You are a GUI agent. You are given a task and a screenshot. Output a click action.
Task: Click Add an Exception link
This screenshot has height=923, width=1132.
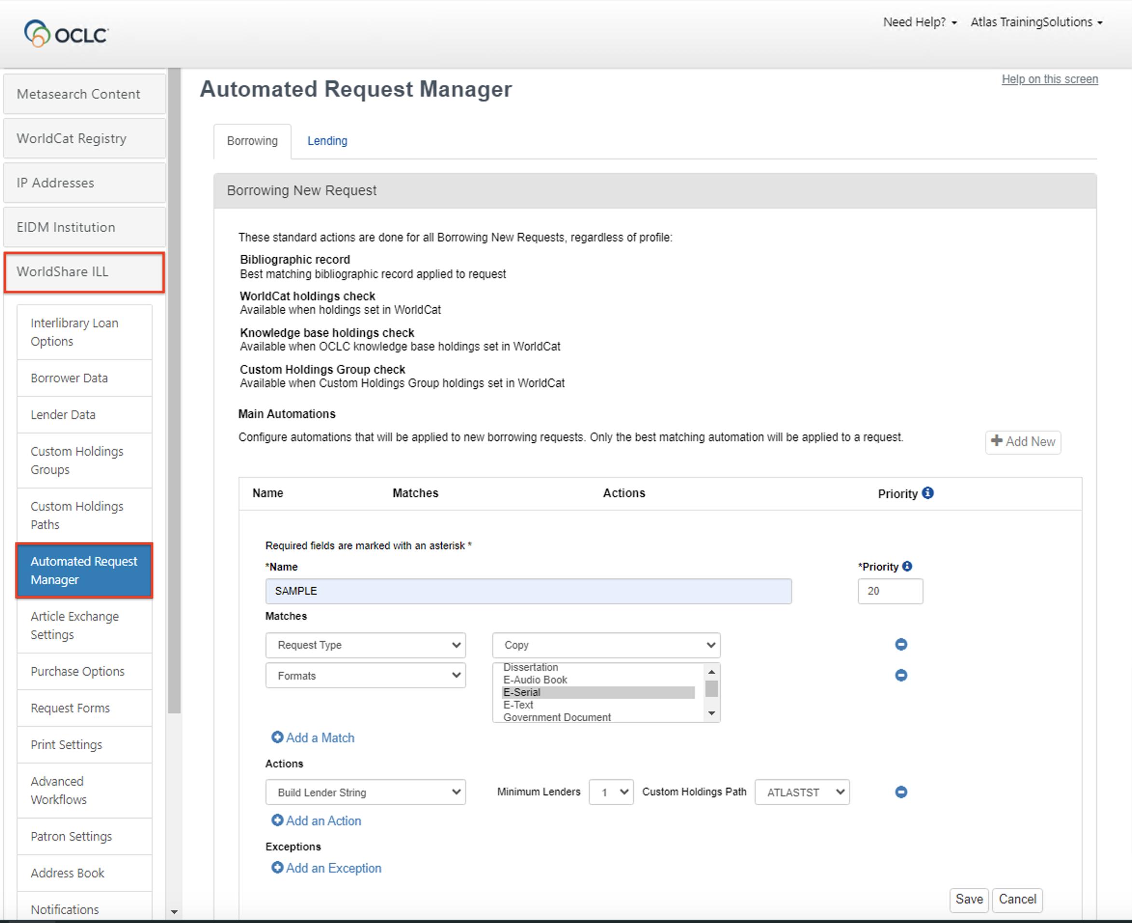[333, 867]
